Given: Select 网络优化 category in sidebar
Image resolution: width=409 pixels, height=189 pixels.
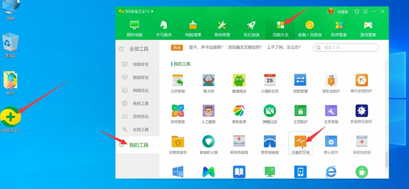Looking at the screenshot, I should pyautogui.click(x=137, y=90).
